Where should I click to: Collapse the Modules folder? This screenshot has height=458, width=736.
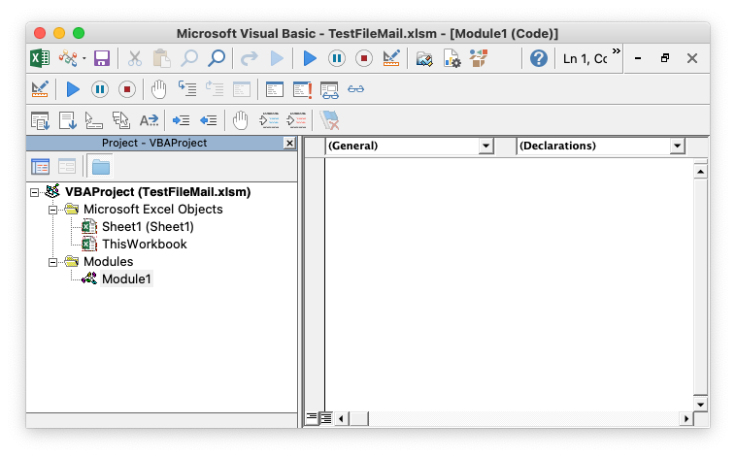[x=52, y=262]
